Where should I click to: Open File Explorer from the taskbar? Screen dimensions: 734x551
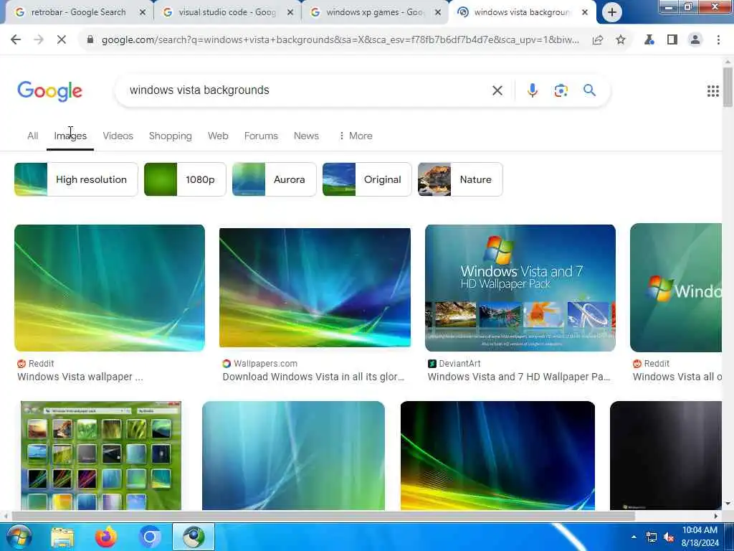pos(62,537)
